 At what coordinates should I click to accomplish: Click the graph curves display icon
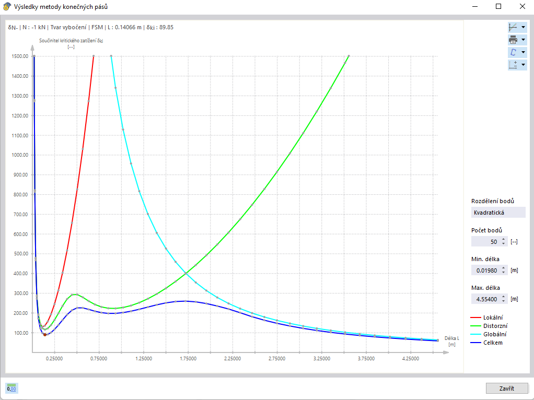(x=513, y=27)
